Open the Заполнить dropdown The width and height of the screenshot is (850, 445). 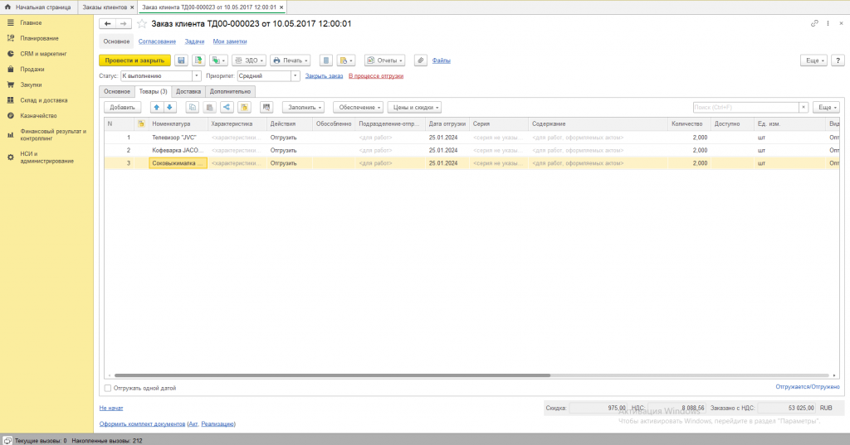304,107
